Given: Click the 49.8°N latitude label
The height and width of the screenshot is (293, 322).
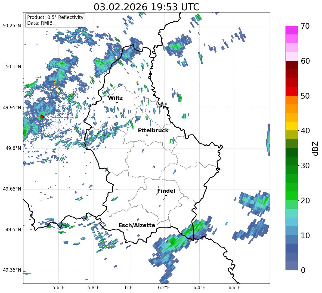Looking at the screenshot, I should 13,148.
